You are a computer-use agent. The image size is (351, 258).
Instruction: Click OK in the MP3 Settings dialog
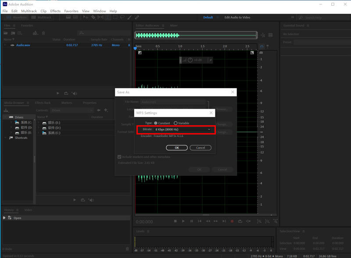click(177, 148)
